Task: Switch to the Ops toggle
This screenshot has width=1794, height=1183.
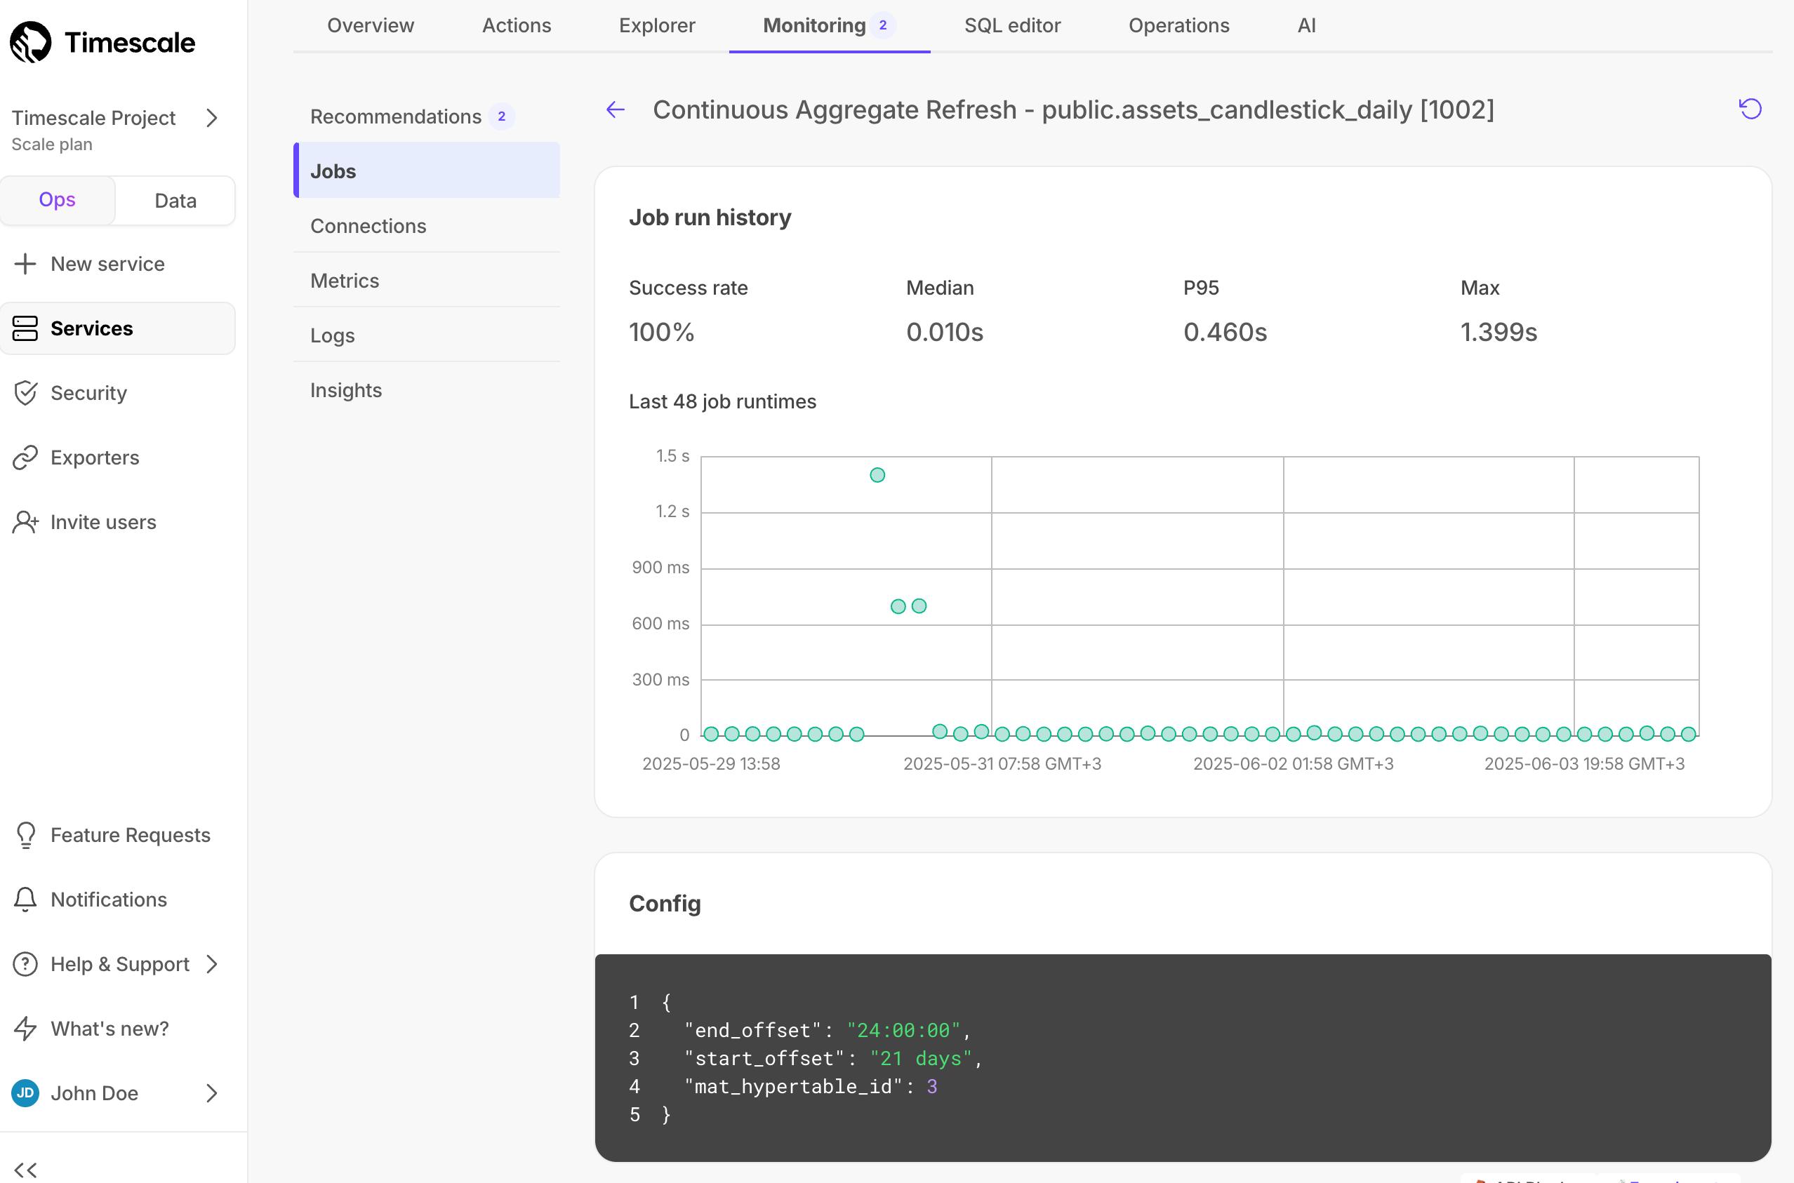Action: pyautogui.click(x=58, y=200)
